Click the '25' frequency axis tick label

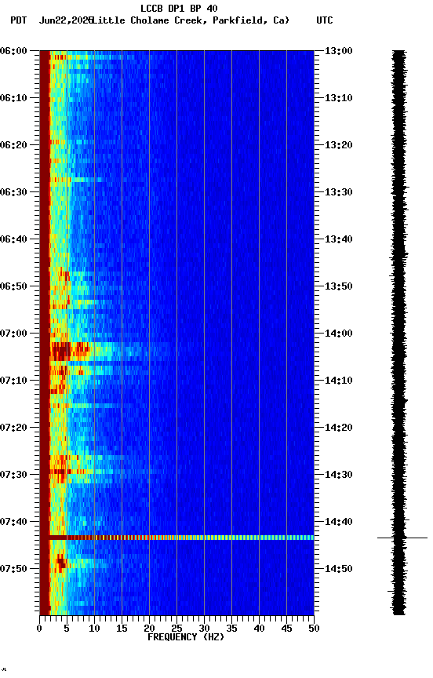coord(176,629)
